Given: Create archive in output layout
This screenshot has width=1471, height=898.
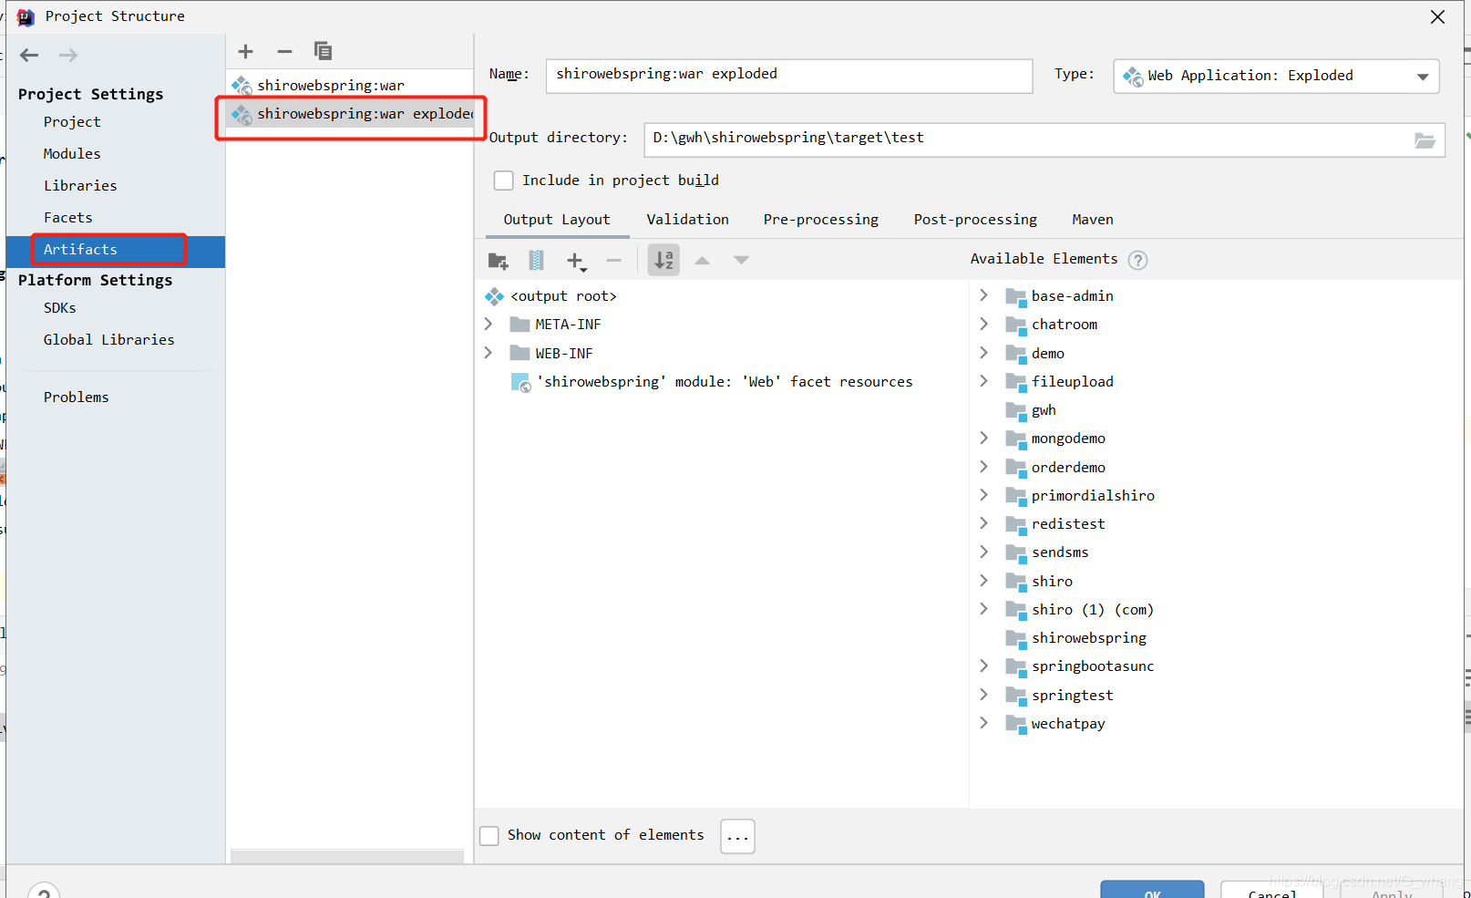Looking at the screenshot, I should coord(536,261).
